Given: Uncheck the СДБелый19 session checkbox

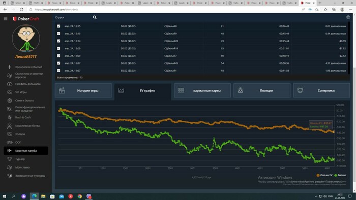Looking at the screenshot, I should coord(58,48).
